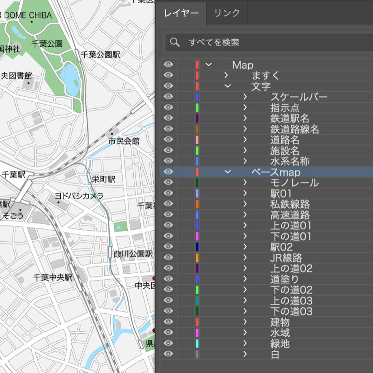The height and width of the screenshot is (373, 373).
Task: Click the gray color chip of 白 layer
Action: click(197, 354)
